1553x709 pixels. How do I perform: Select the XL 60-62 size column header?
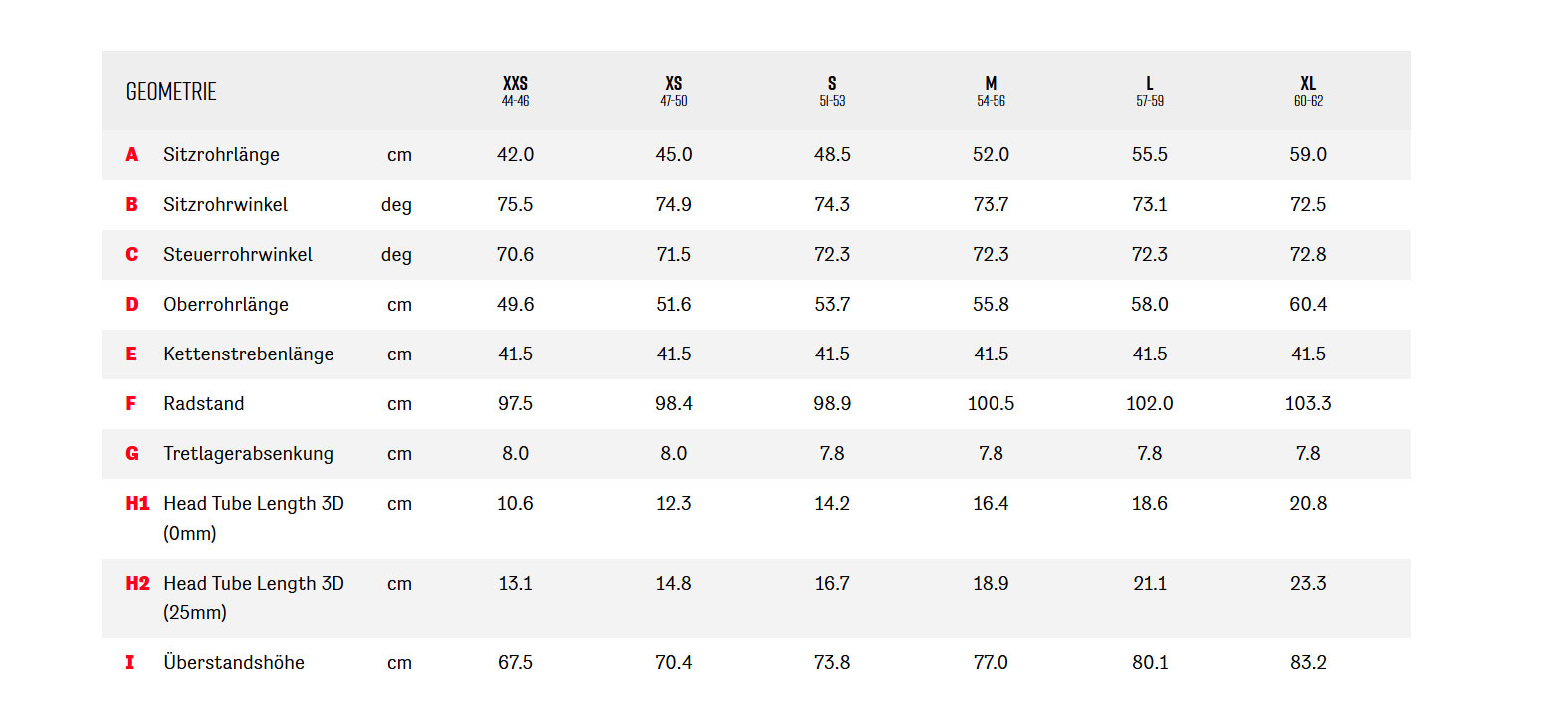(1308, 91)
